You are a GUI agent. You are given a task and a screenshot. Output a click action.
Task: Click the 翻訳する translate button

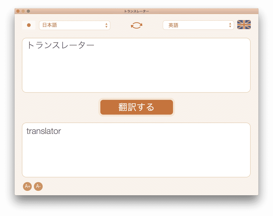[136, 107]
